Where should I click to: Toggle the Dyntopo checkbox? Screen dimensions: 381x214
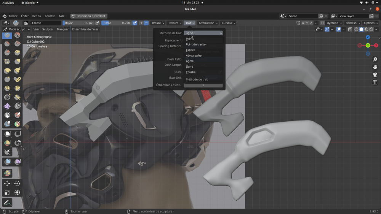[322, 23]
